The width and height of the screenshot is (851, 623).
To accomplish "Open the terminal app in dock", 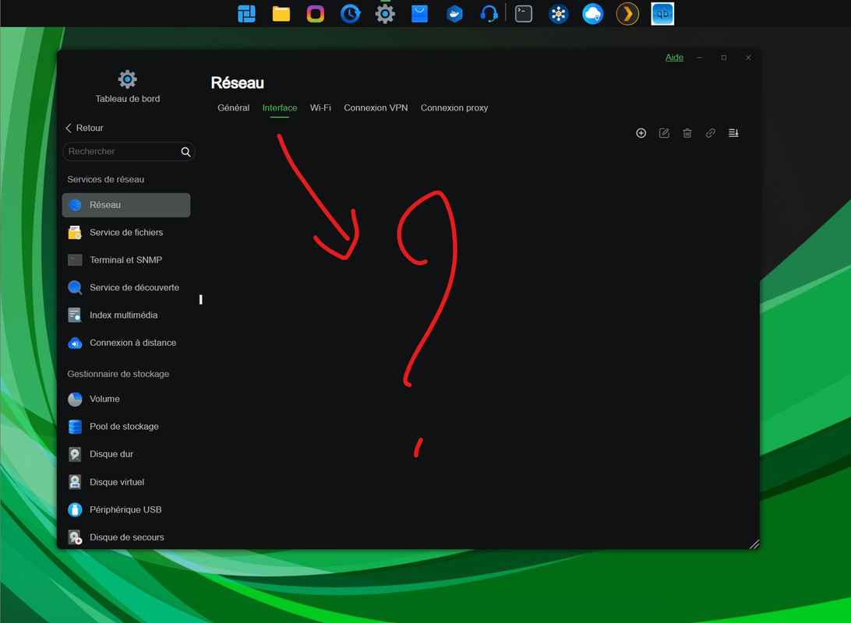I will click(523, 13).
